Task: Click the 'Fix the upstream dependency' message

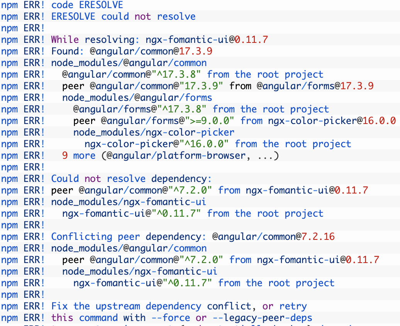Action: (x=125, y=306)
